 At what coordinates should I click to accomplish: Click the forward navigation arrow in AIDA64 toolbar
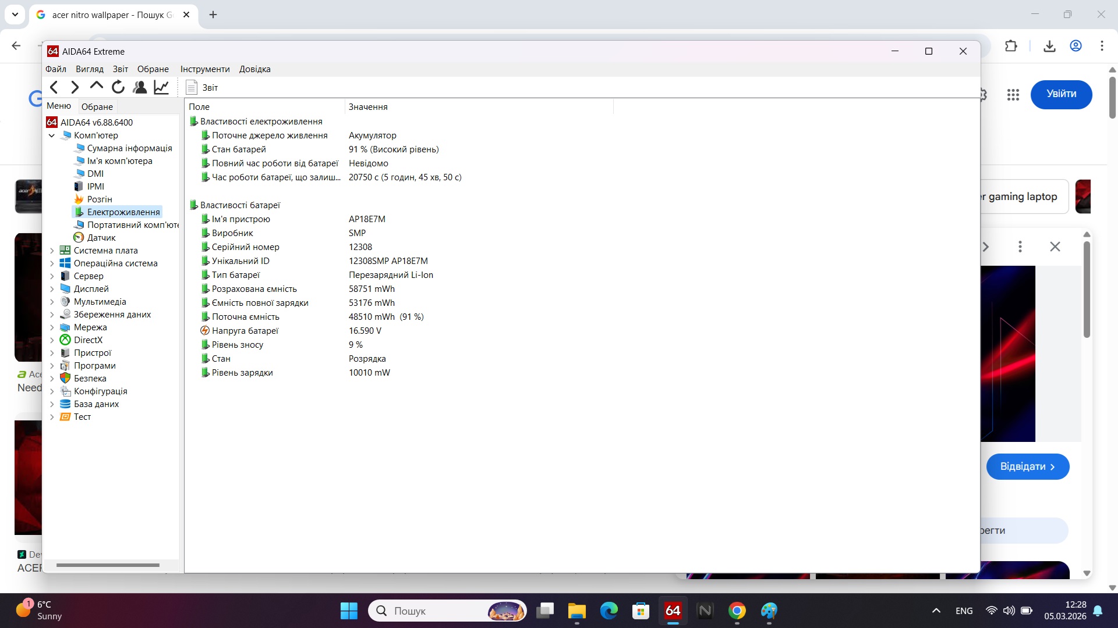pyautogui.click(x=75, y=87)
